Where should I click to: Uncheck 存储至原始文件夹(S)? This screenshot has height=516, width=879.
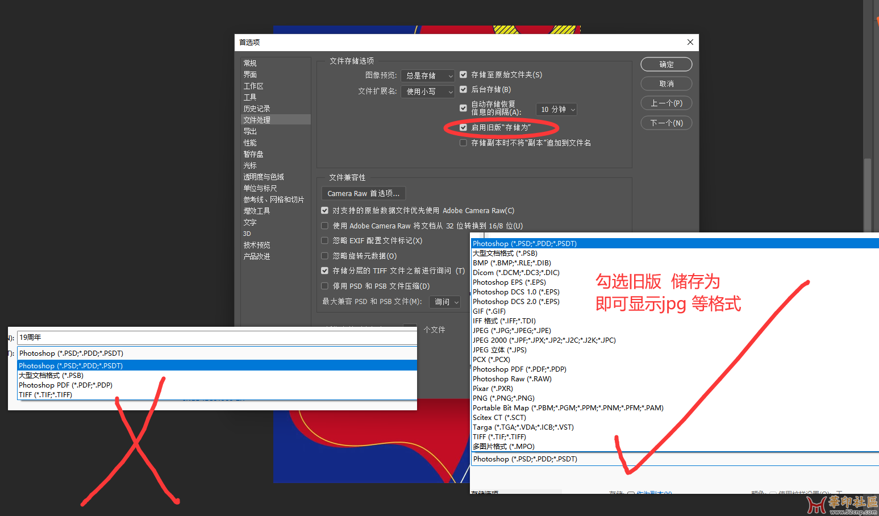tap(463, 74)
